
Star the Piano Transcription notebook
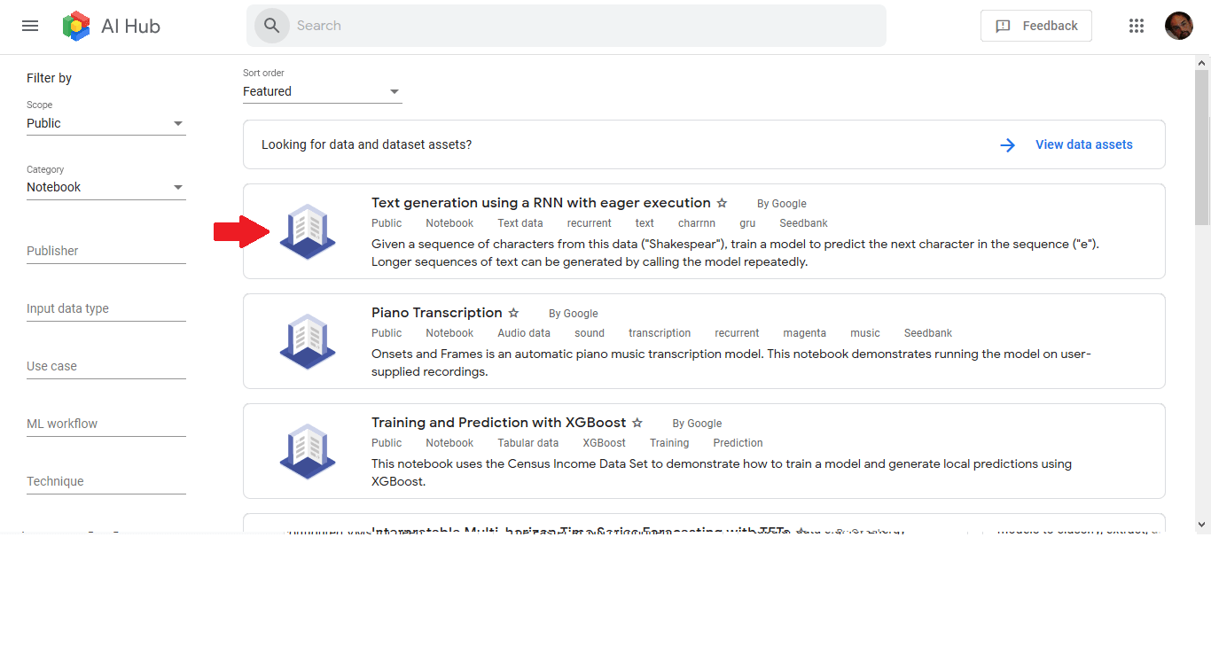(x=513, y=313)
